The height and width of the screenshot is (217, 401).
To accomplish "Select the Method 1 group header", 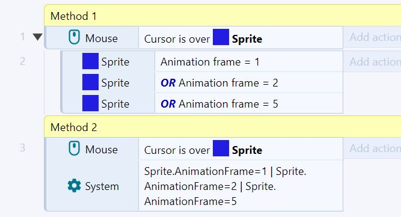I will click(222, 16).
